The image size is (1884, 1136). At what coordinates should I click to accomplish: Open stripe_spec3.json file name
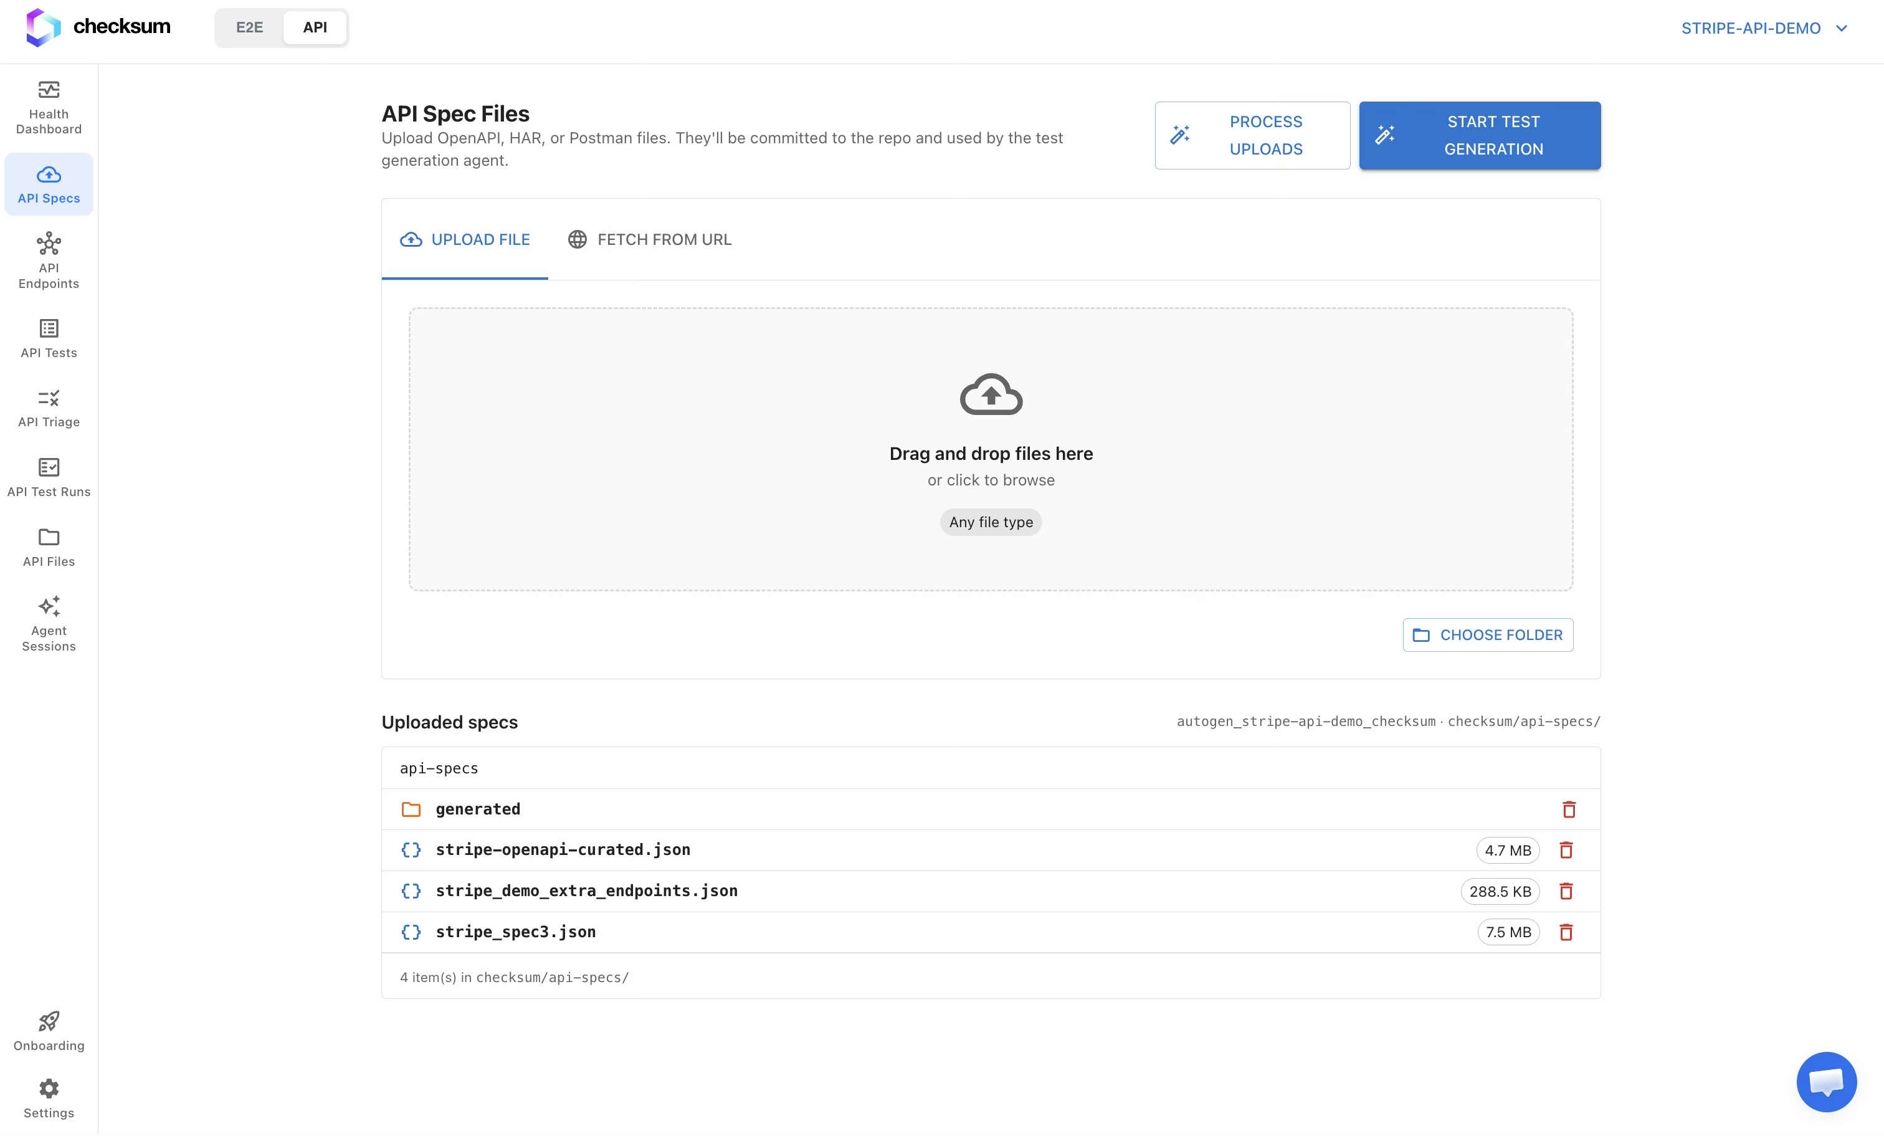pyautogui.click(x=515, y=932)
